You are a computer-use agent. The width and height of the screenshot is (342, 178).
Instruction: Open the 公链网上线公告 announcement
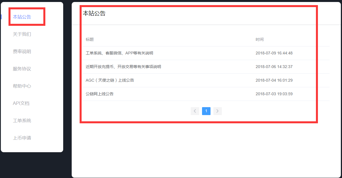[99, 94]
